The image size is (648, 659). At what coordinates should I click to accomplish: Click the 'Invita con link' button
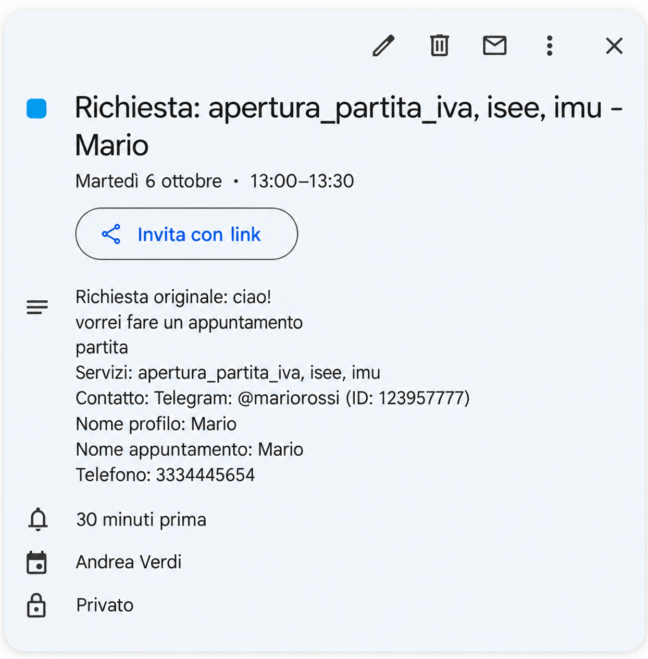(186, 234)
